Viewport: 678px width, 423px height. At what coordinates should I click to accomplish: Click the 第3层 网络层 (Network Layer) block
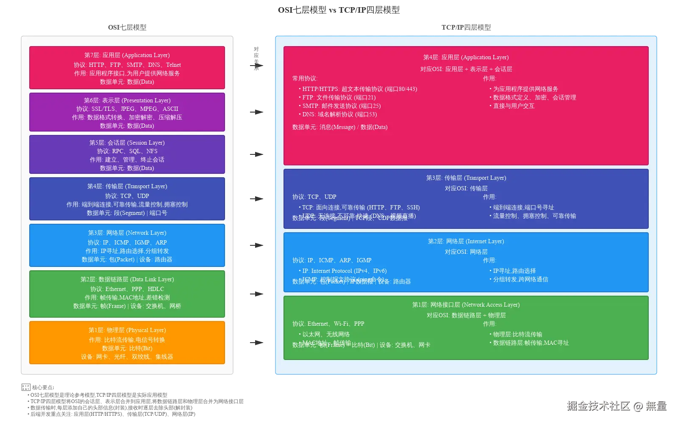(x=127, y=245)
